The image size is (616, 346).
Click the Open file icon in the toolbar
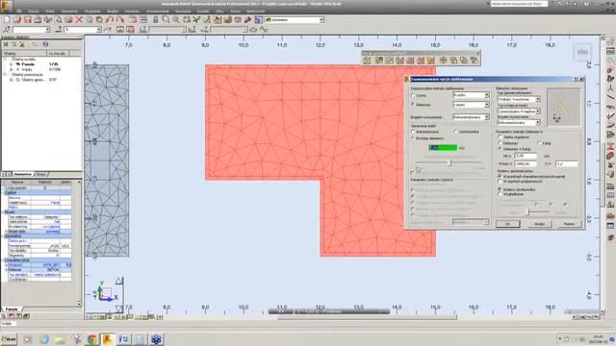pyautogui.click(x=17, y=19)
